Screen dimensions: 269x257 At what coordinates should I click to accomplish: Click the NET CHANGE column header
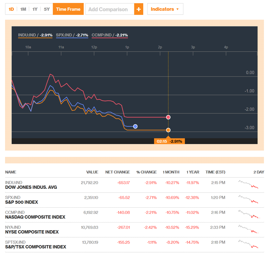(x=117, y=172)
